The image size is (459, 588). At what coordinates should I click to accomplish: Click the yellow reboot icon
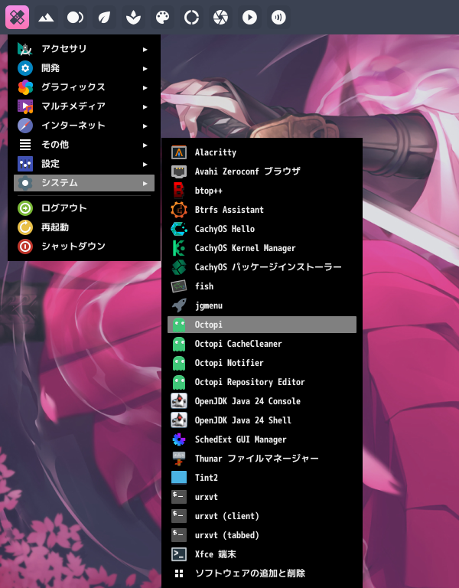point(25,227)
